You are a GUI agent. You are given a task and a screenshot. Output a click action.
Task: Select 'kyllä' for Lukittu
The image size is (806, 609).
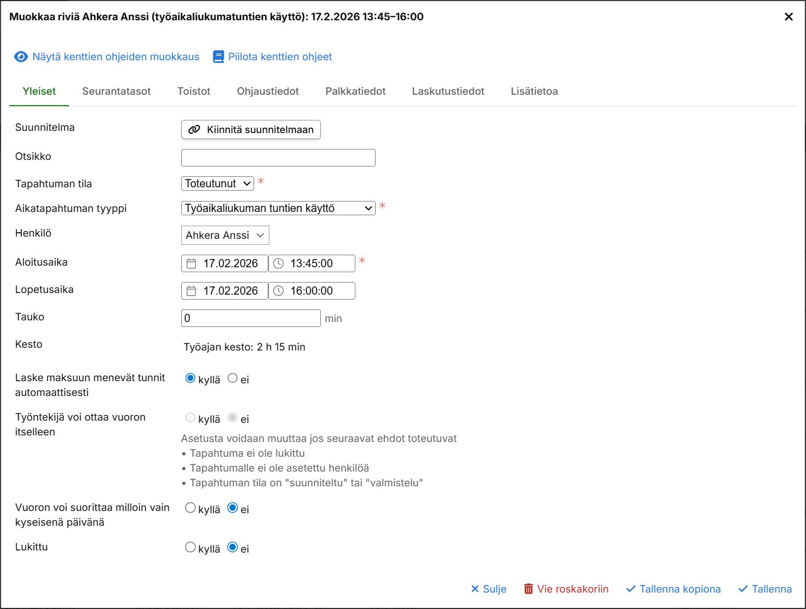pos(190,547)
